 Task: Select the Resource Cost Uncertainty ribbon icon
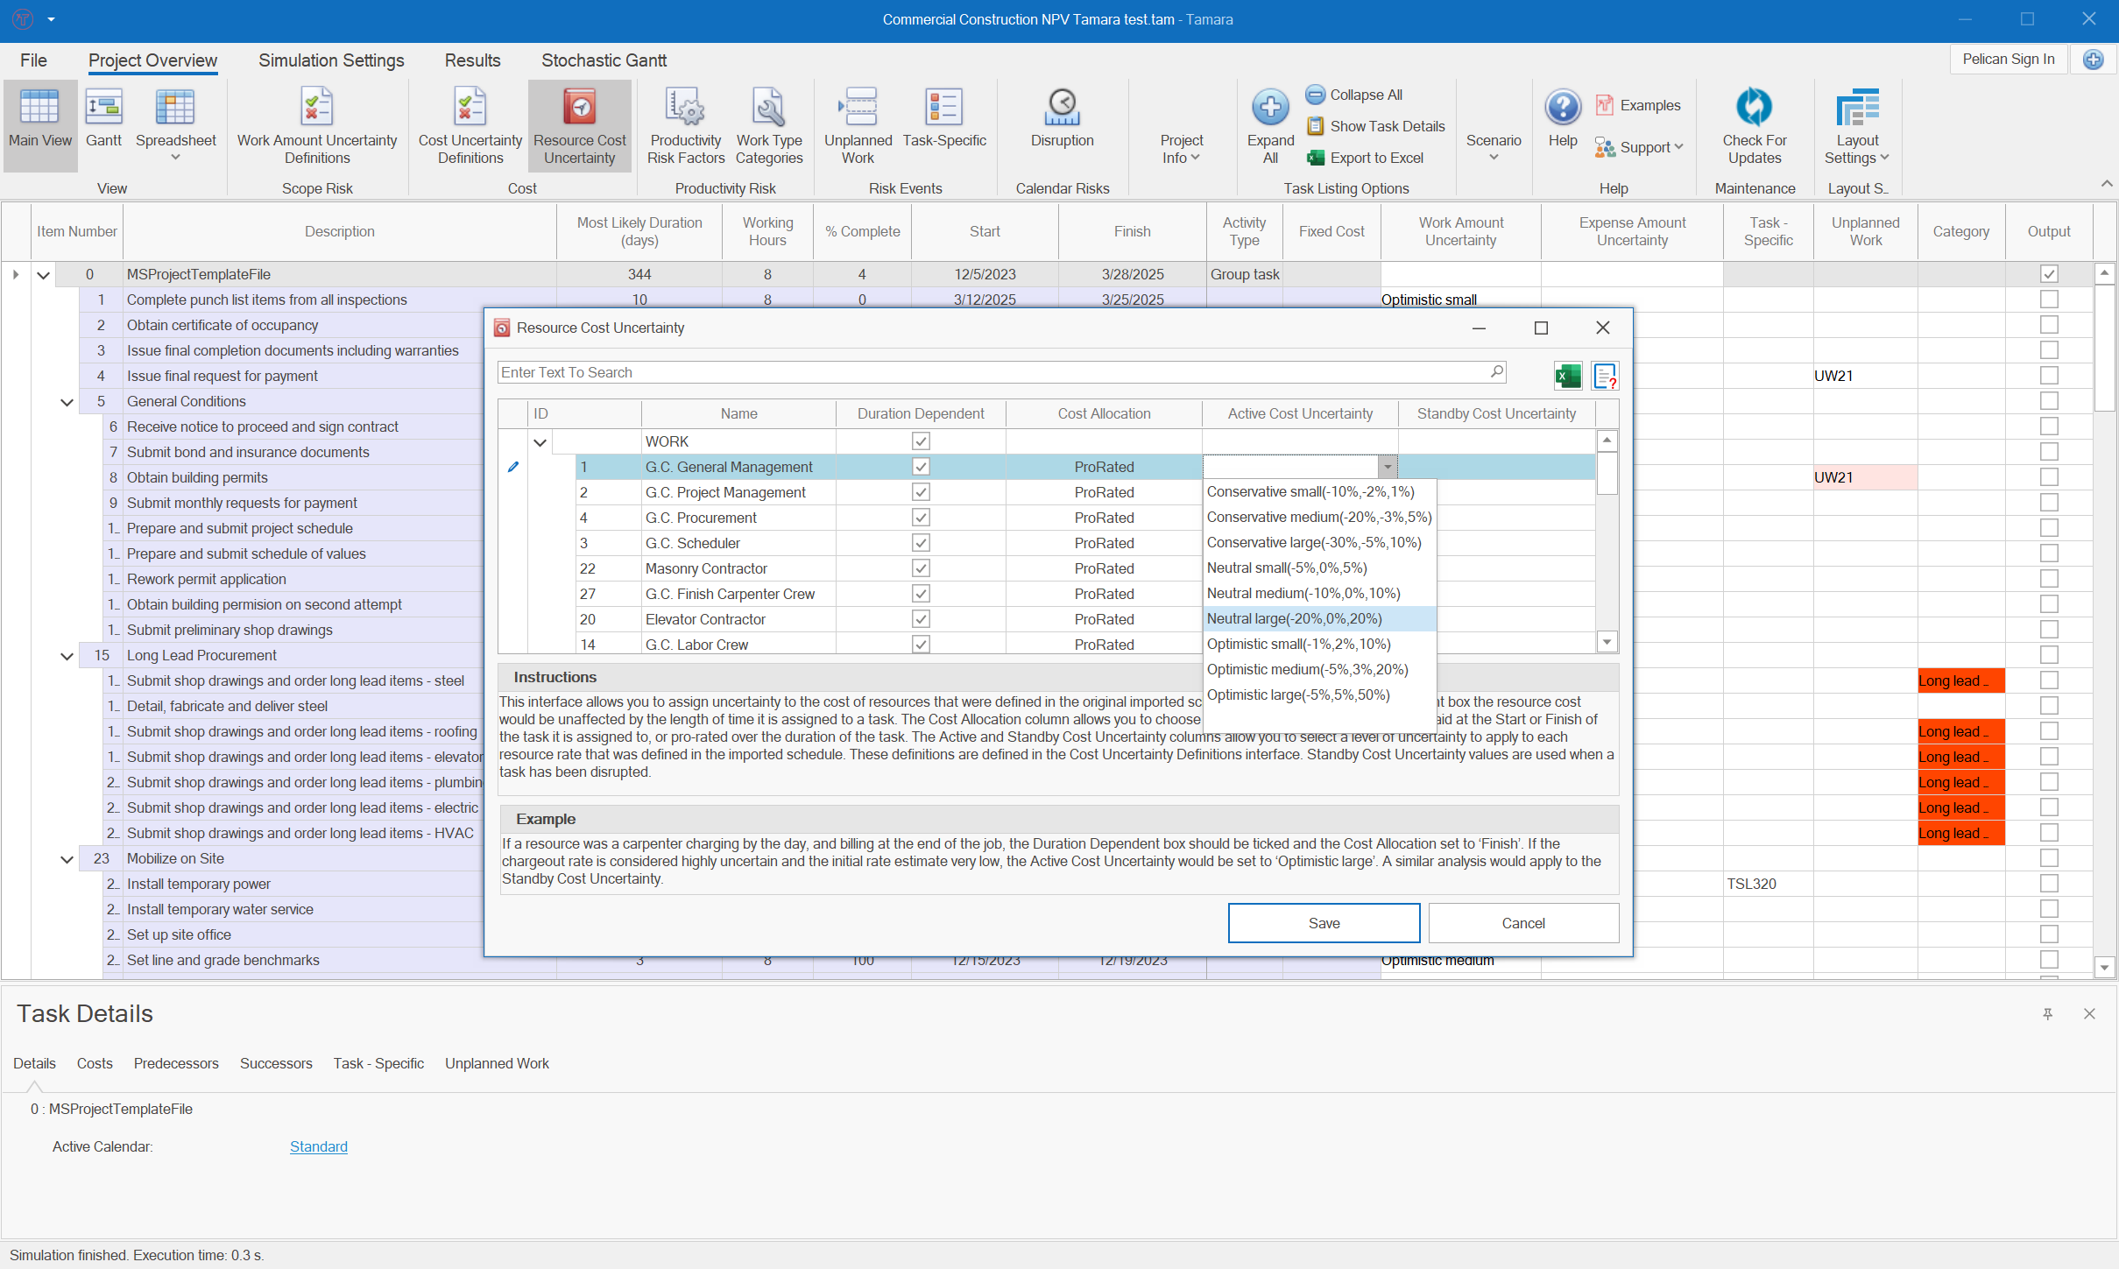click(x=579, y=125)
